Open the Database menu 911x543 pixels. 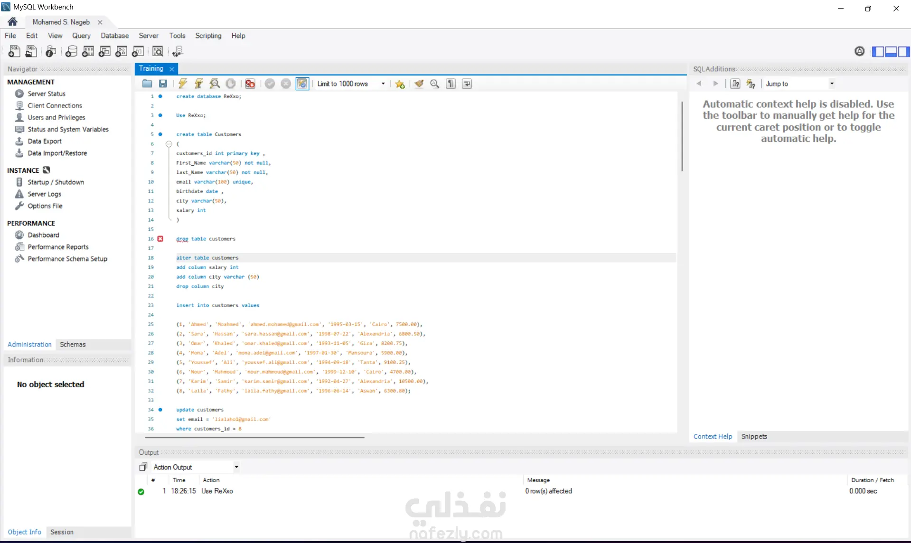pyautogui.click(x=114, y=36)
